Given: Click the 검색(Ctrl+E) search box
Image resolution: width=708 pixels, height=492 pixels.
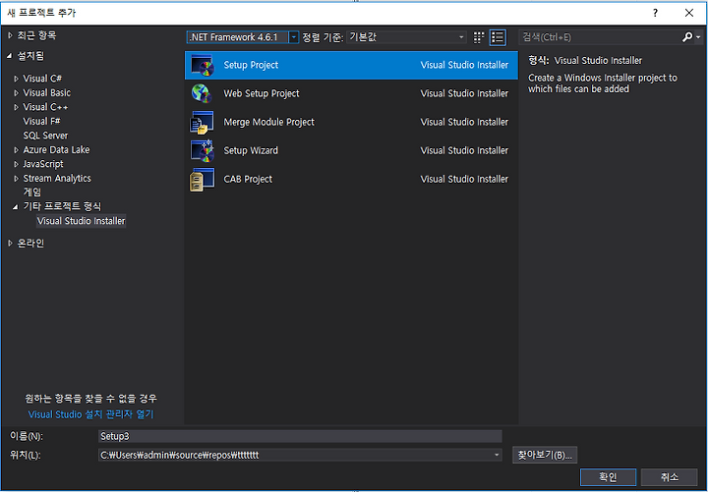Looking at the screenshot, I should point(601,37).
